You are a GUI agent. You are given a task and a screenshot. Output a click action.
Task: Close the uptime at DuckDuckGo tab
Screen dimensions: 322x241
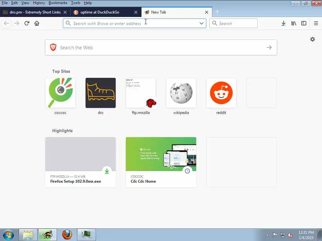[x=136, y=12]
